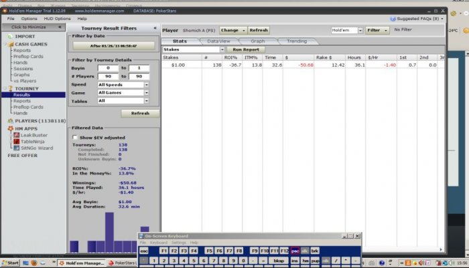The image size is (469, 268).
Task: Click the minimize sidebar arrow icon
Action: coord(60,27)
